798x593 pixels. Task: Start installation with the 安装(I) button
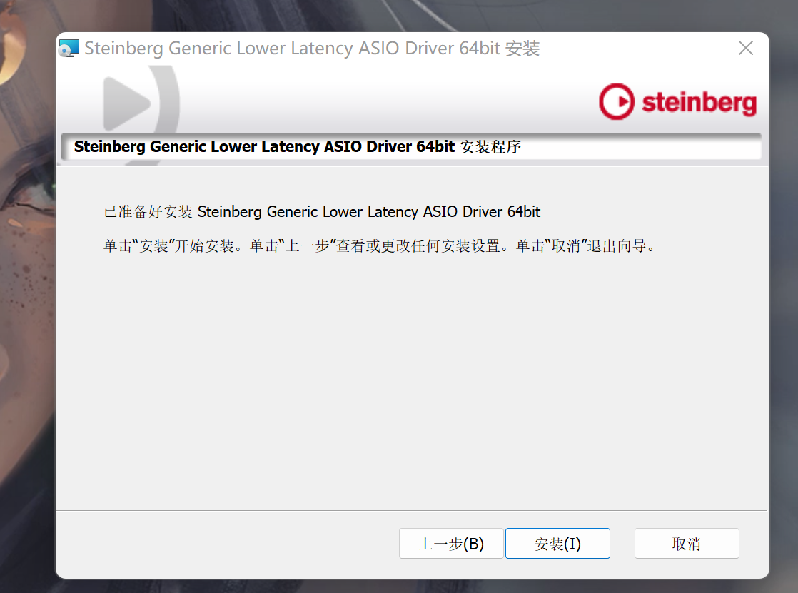click(x=557, y=544)
